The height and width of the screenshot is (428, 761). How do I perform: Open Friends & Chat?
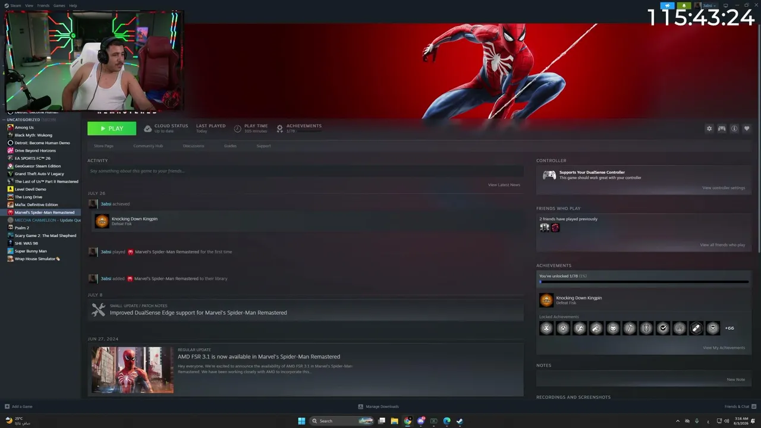click(739, 407)
